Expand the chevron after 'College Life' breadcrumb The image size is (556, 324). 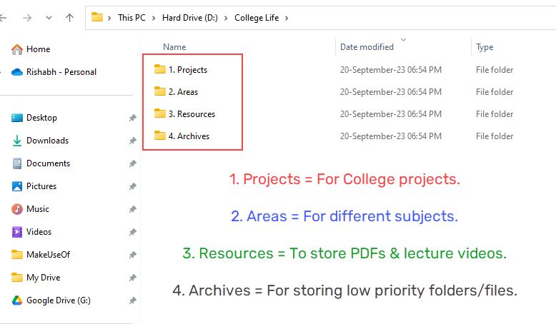(287, 18)
